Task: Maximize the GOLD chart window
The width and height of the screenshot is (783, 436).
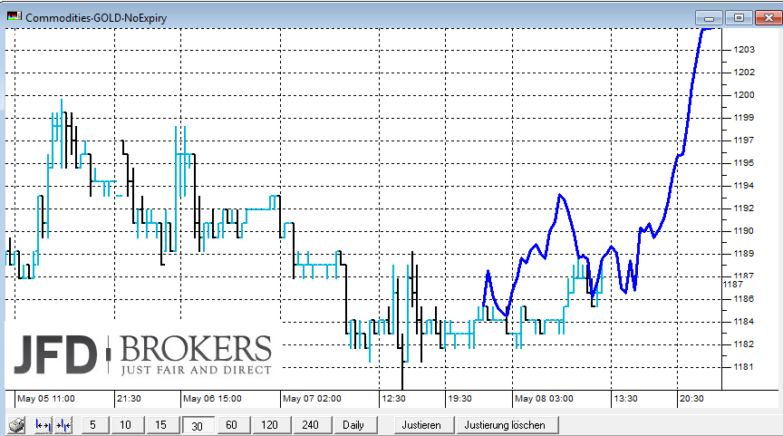Action: pos(739,18)
